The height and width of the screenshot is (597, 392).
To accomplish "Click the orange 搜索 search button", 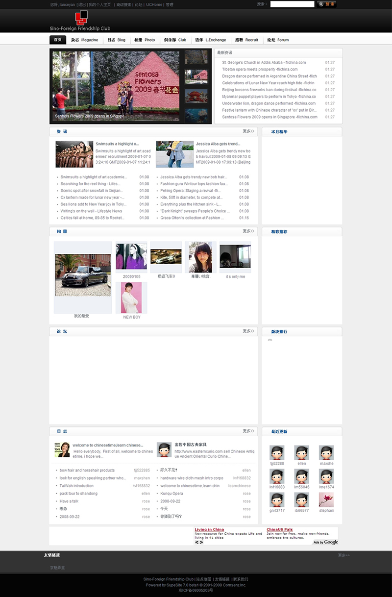I will click(x=327, y=4).
